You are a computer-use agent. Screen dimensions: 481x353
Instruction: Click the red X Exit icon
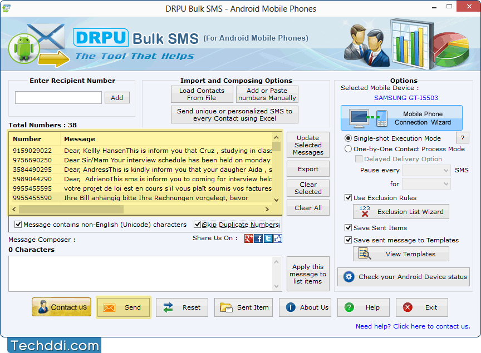click(x=408, y=307)
